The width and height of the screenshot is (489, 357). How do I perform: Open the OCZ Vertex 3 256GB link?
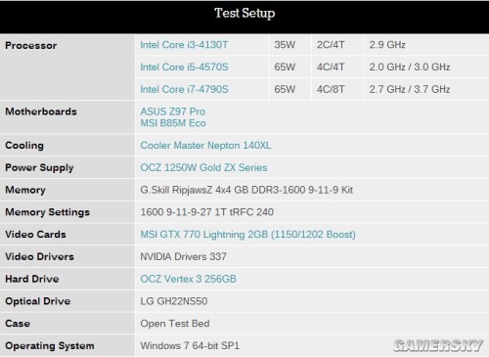click(188, 279)
